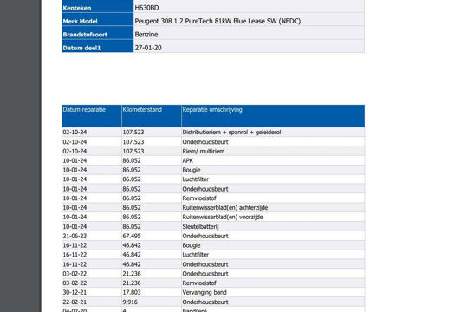468x312 pixels.
Task: Select 'Onderhoudsbeurt' in the 86.052 km row
Action: pyautogui.click(x=205, y=189)
